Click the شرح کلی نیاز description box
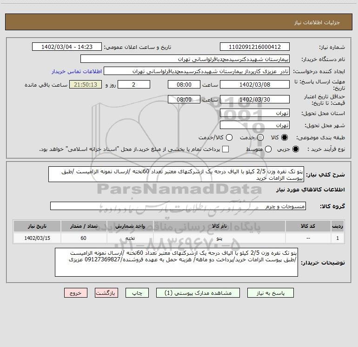Image resolution: width=358 pixels, height=347 pixels. 176,175
